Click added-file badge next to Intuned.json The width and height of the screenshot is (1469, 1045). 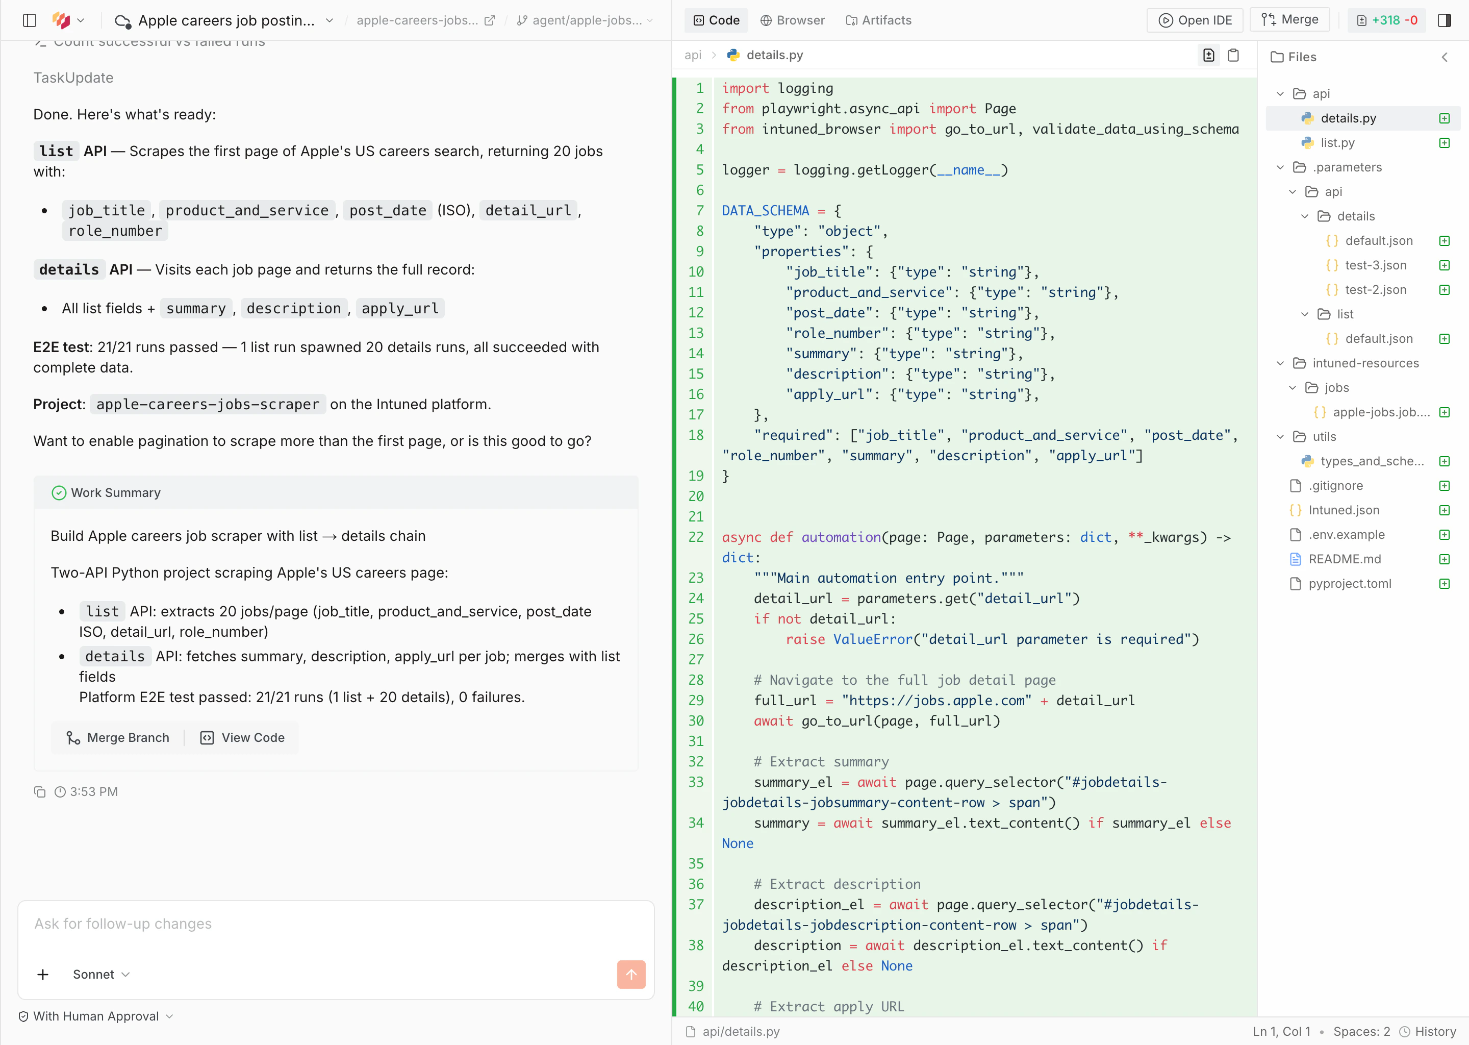[1445, 510]
